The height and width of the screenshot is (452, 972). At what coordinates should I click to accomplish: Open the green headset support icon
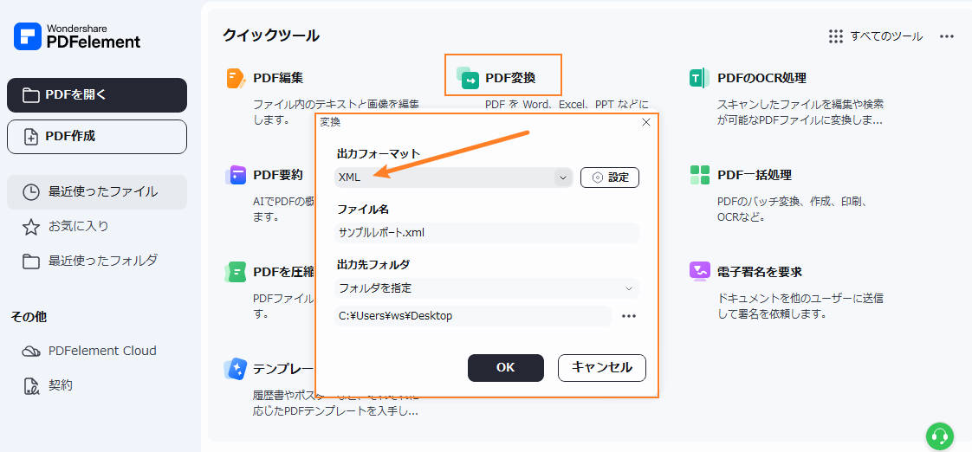pos(940,436)
